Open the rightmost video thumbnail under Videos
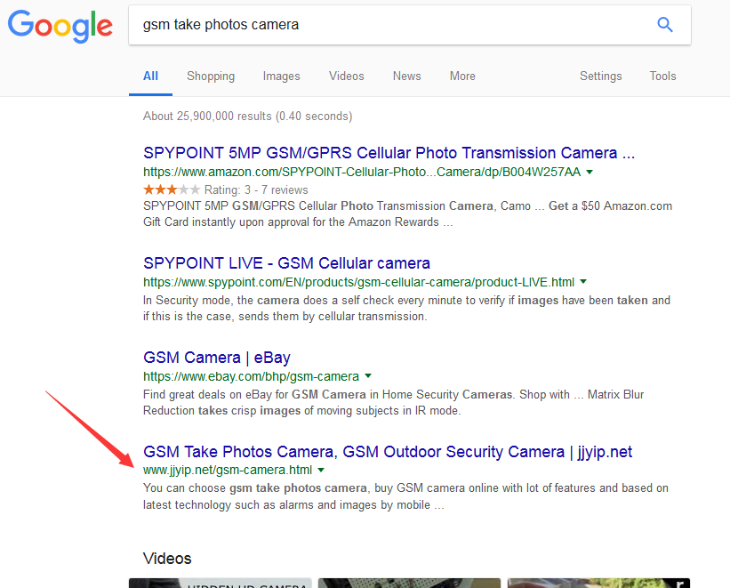The image size is (730, 588). [x=598, y=583]
